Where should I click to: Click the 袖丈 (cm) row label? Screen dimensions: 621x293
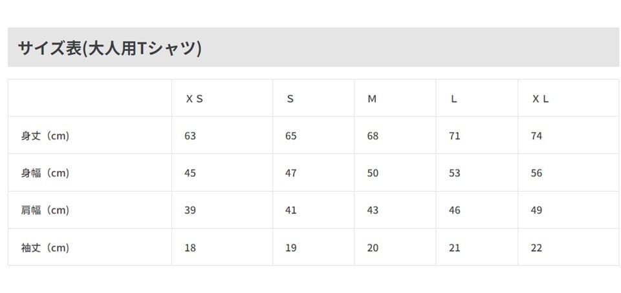click(x=45, y=248)
